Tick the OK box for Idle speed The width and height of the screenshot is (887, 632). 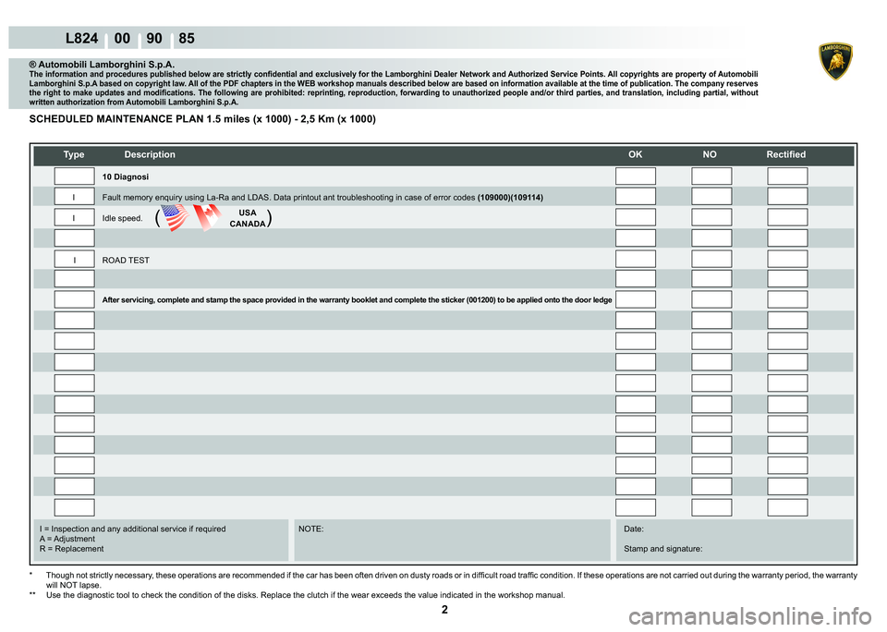pyautogui.click(x=636, y=217)
